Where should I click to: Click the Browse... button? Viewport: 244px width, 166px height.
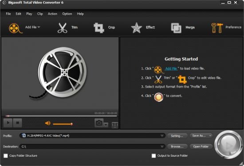coord(177,147)
